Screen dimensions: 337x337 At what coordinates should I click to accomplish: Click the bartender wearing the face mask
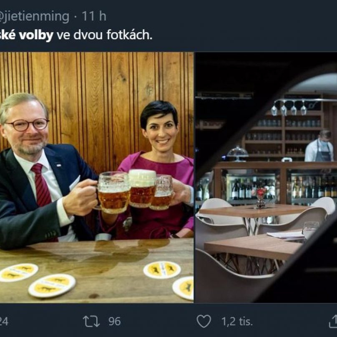319,146
